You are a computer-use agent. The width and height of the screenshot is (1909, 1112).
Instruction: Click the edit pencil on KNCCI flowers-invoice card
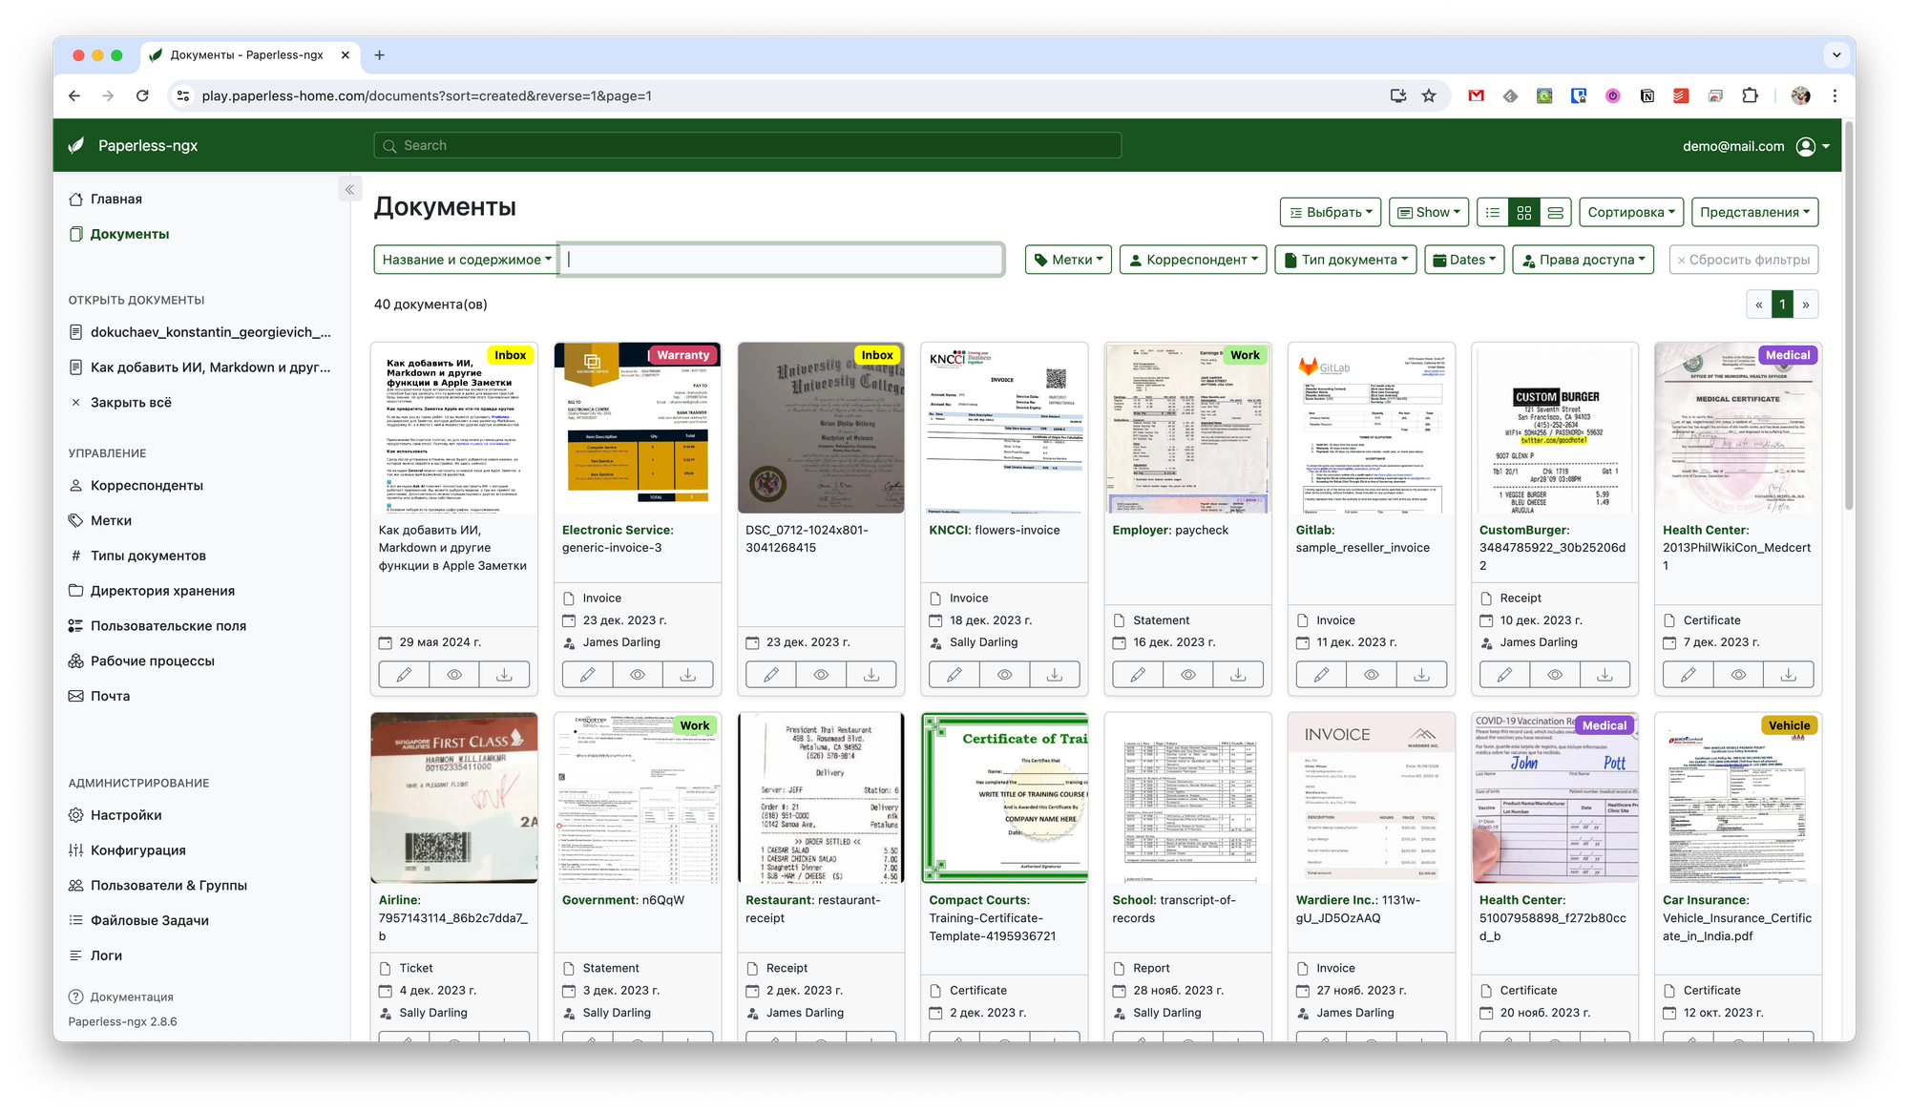(x=954, y=675)
